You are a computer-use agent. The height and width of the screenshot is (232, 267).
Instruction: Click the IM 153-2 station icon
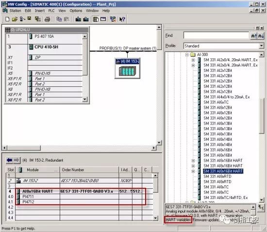tap(127, 68)
